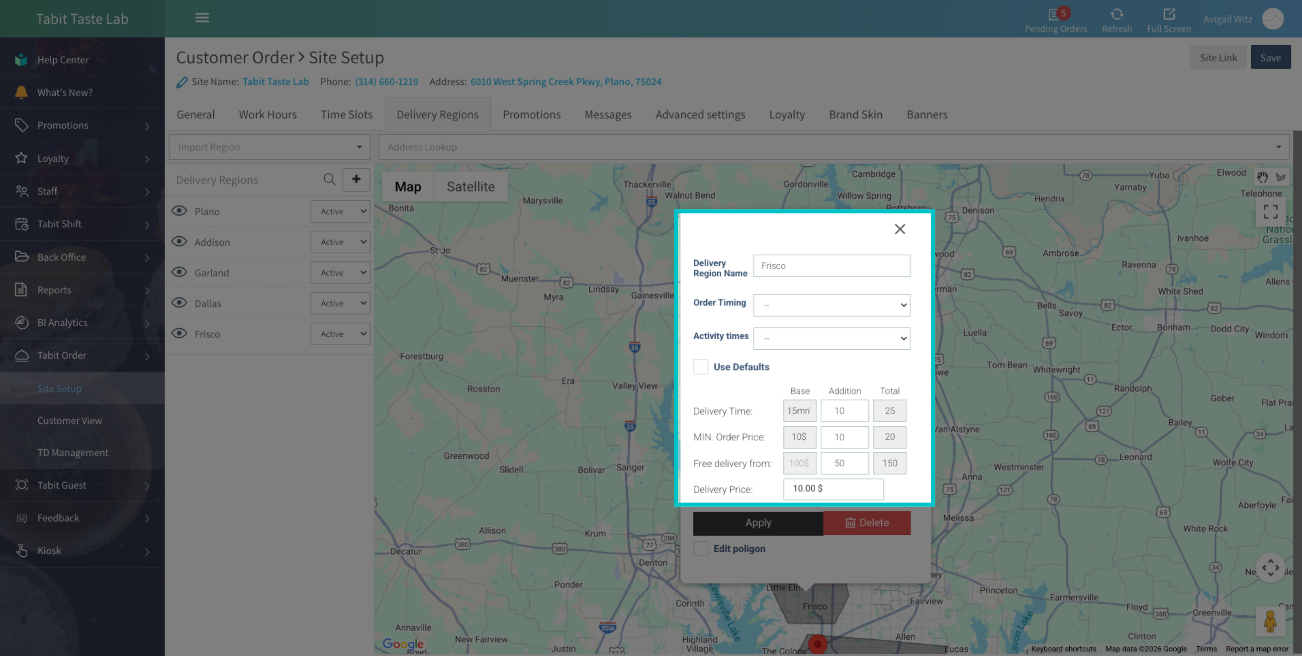Toggle visibility of Dallas region
Screen dimensions: 1302x656
[179, 303]
